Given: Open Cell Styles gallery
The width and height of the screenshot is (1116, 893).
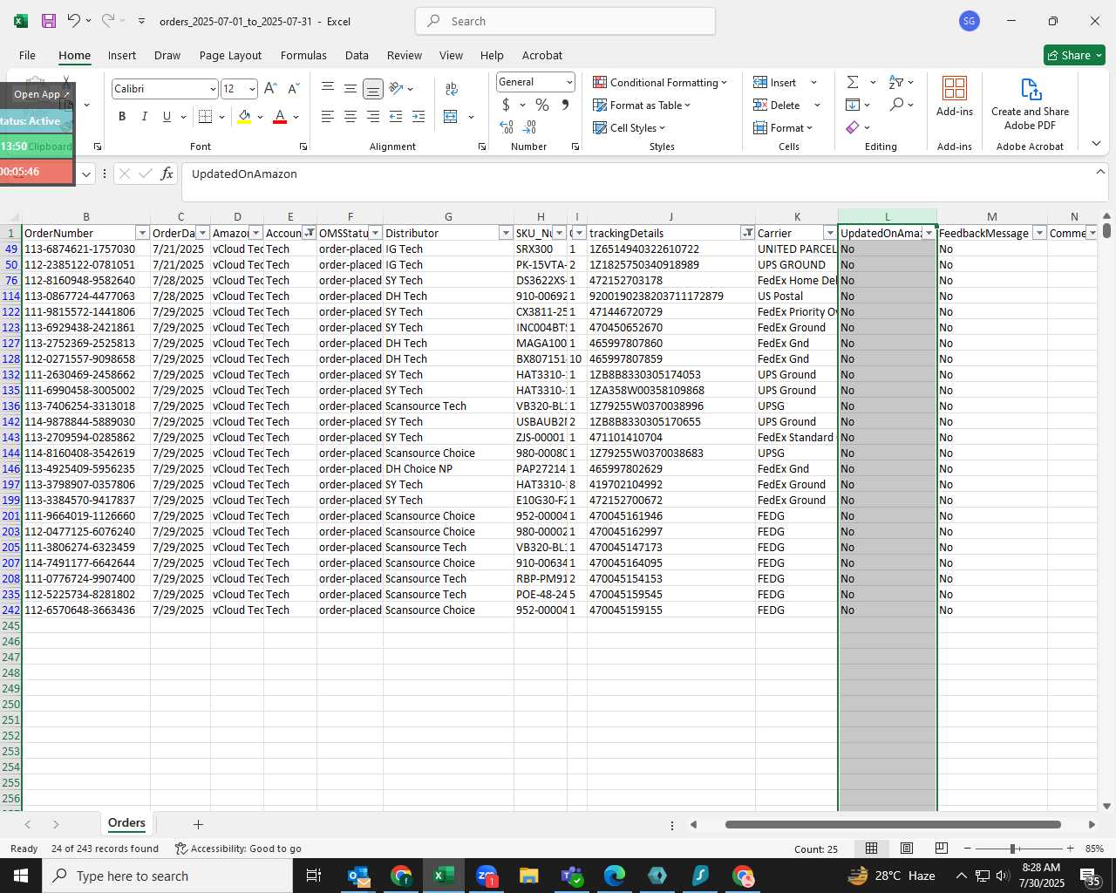Looking at the screenshot, I should click(x=629, y=127).
